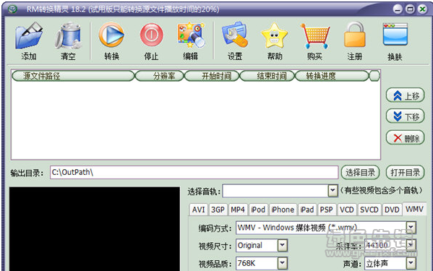433x271 pixels.
Task: Expand the 视频尺寸 Original dropdown
Action: pyautogui.click(x=282, y=245)
